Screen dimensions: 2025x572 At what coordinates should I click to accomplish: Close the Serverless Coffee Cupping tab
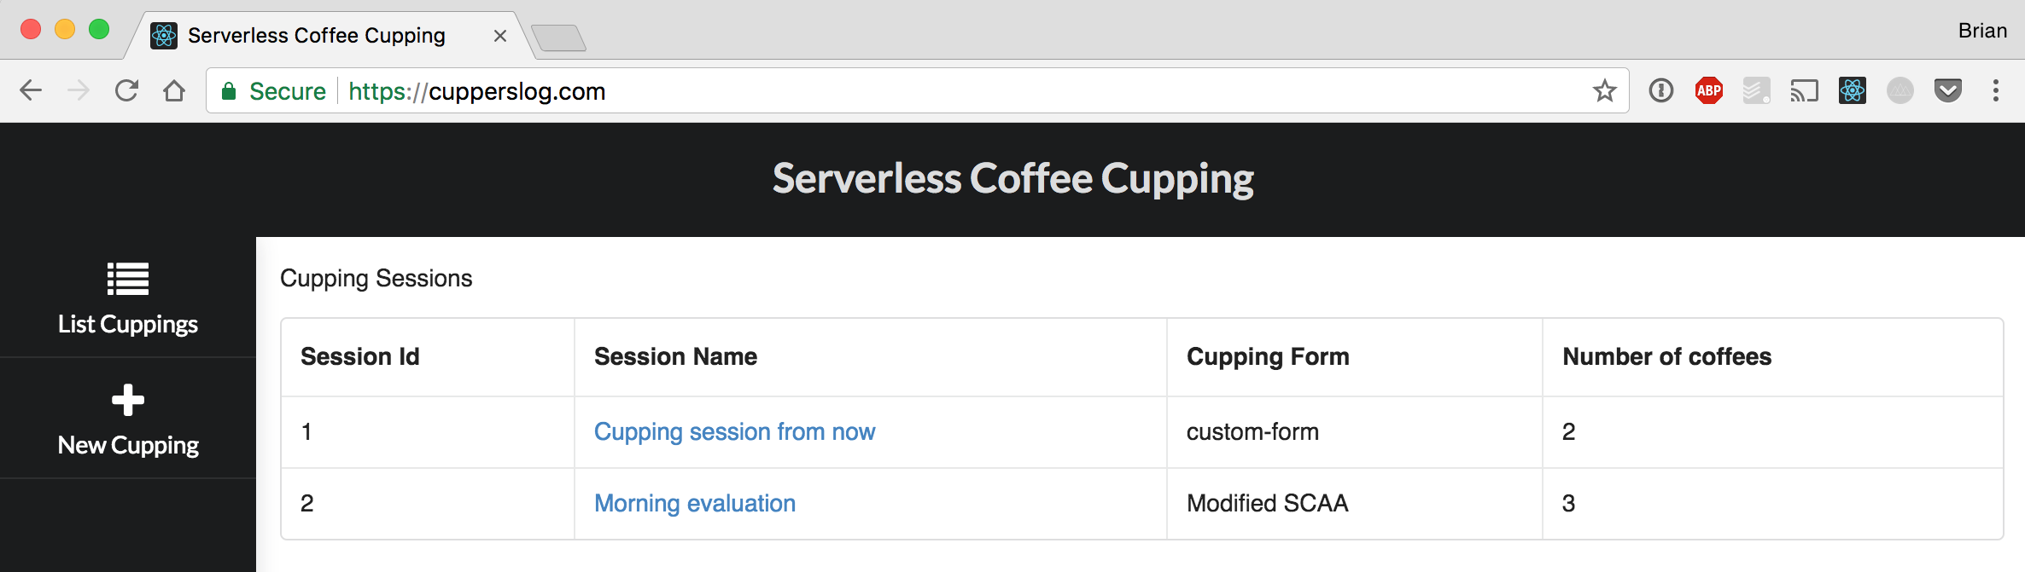(x=500, y=36)
